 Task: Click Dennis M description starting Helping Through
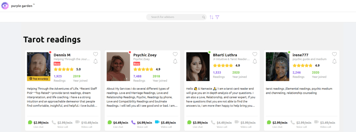(62, 97)
